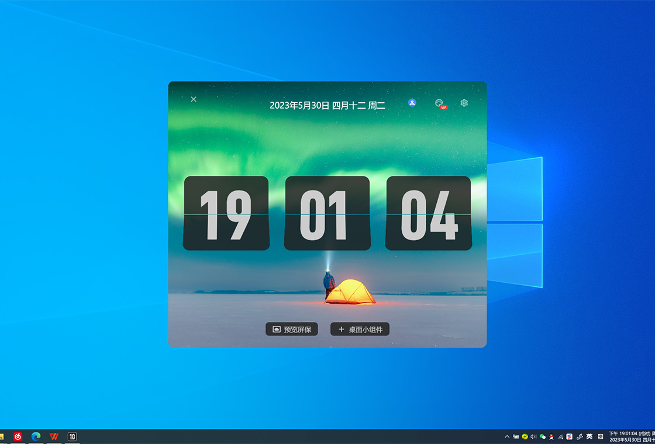Click the 预览屏保 button
Image resolution: width=655 pixels, height=444 pixels.
[292, 329]
